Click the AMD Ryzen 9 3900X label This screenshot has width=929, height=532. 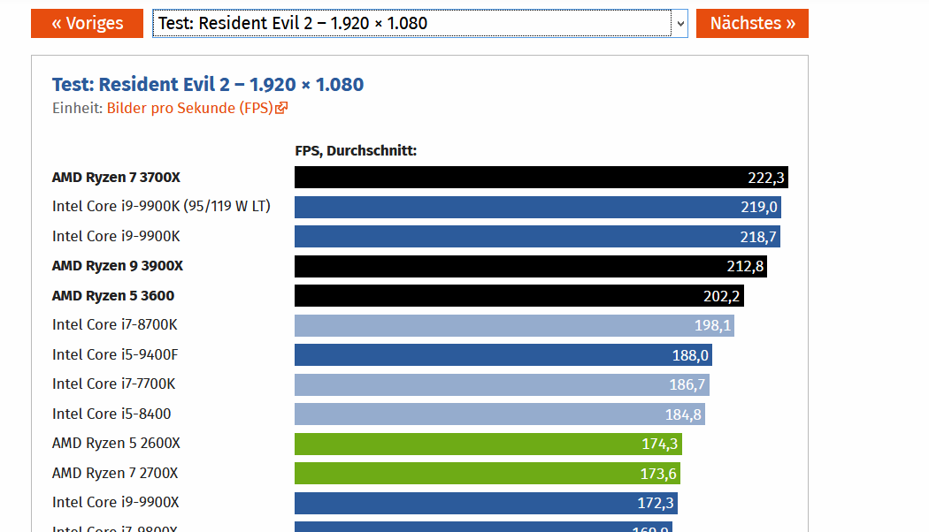[118, 266]
